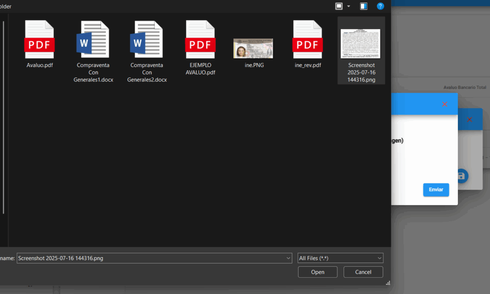Click the blue Enviar button
Screen dimensions: 490x294
[436, 190]
